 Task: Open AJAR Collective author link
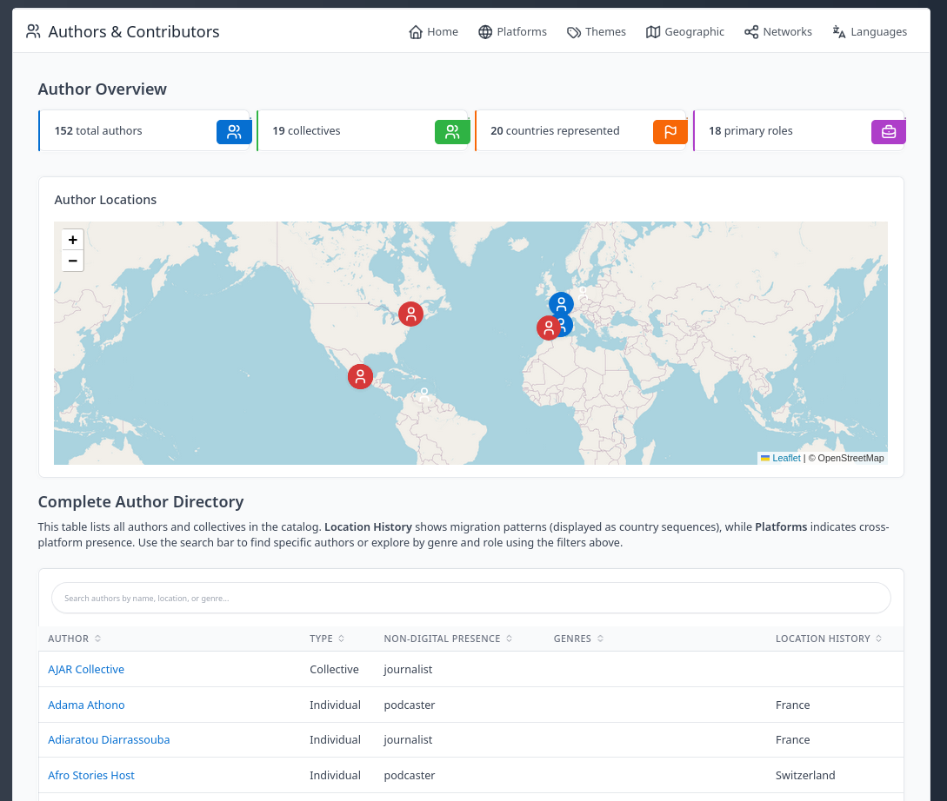[x=86, y=670]
